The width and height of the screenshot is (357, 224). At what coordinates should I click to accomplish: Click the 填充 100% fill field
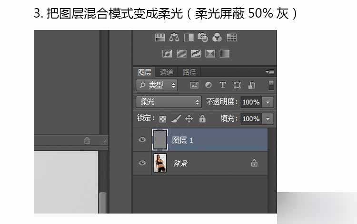click(251, 118)
